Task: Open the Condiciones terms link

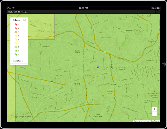Action: (x=155, y=121)
